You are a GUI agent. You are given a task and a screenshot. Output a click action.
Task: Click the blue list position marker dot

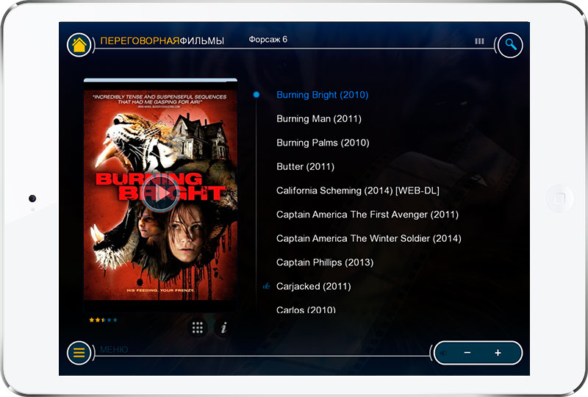[257, 95]
